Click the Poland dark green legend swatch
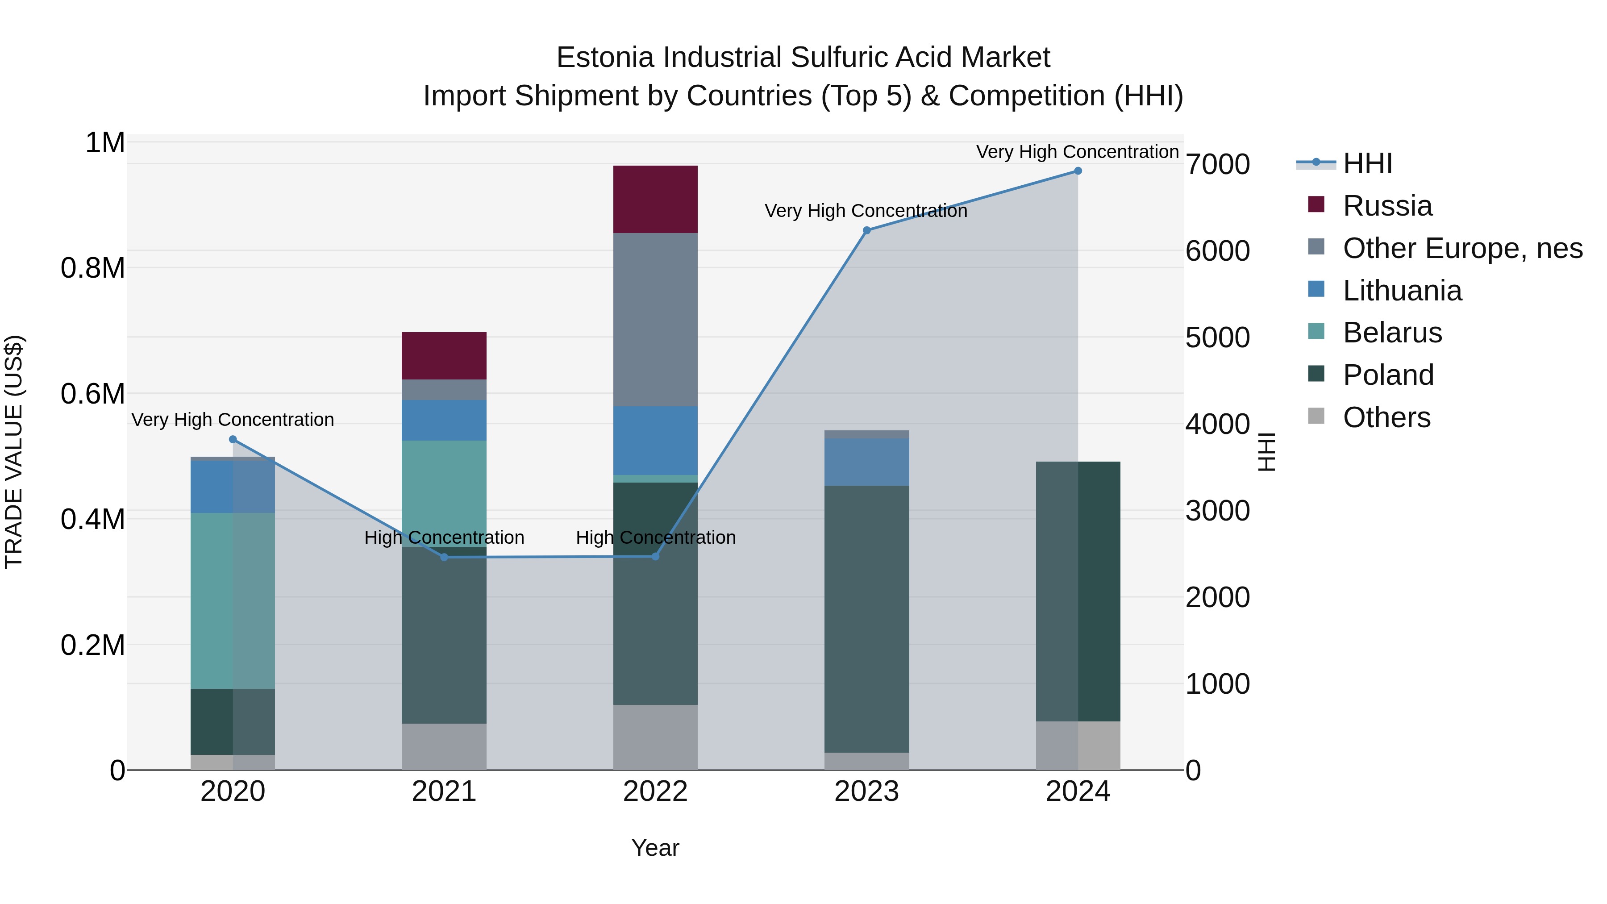This screenshot has height=904, width=1607. coord(1316,374)
